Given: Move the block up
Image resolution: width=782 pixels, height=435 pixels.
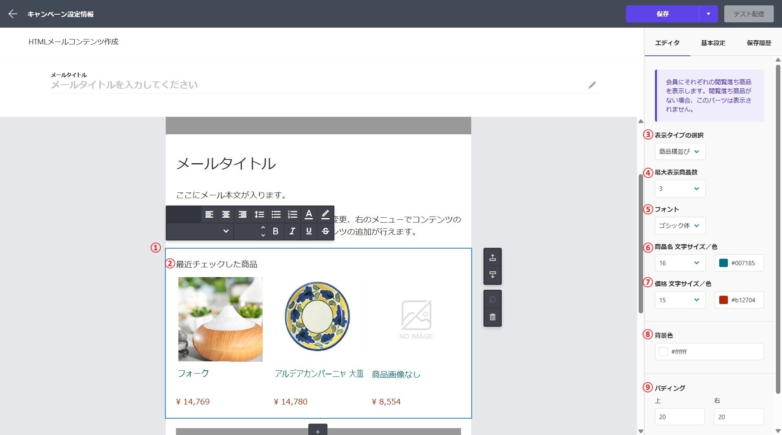Looking at the screenshot, I should click(492, 258).
